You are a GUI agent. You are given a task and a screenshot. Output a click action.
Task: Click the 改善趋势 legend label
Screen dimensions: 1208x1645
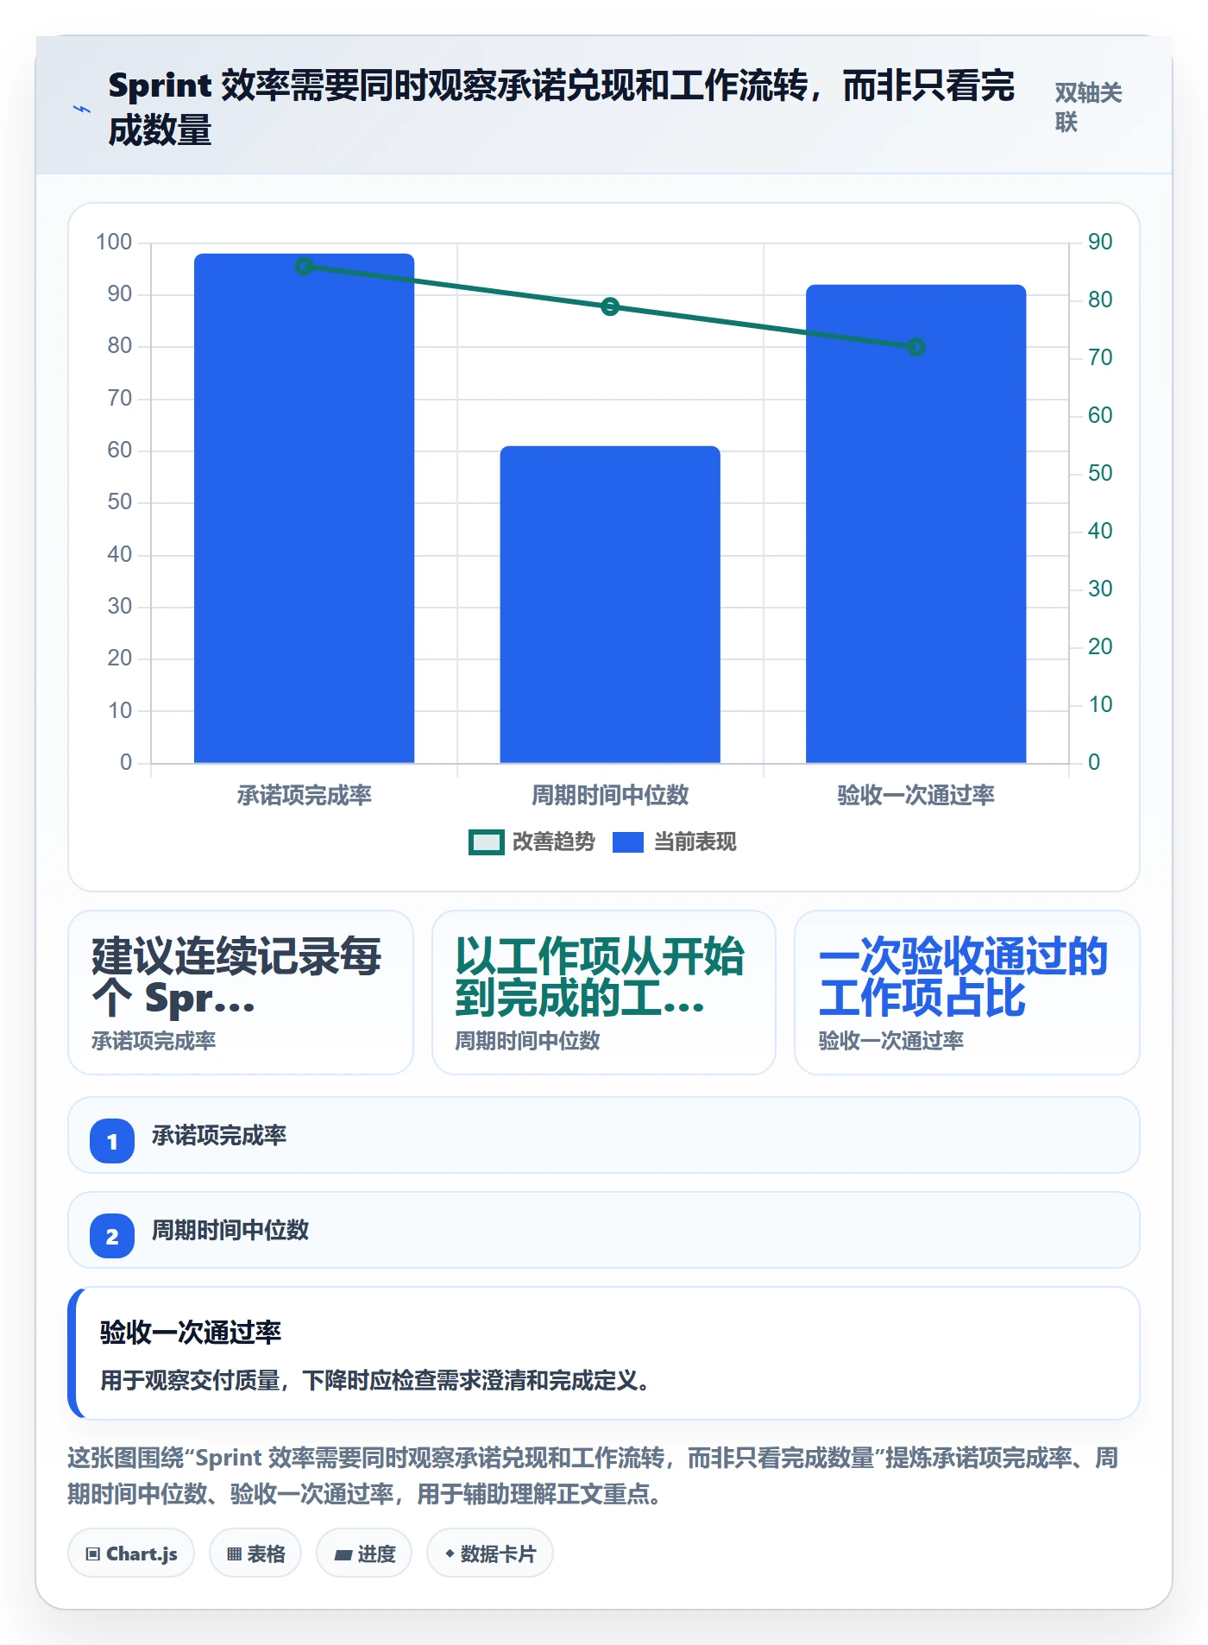tap(554, 841)
